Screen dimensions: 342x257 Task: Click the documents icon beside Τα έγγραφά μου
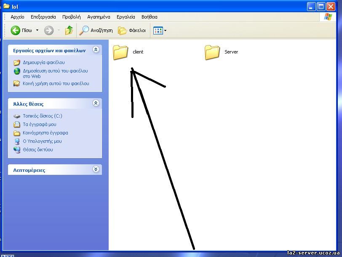(17, 125)
